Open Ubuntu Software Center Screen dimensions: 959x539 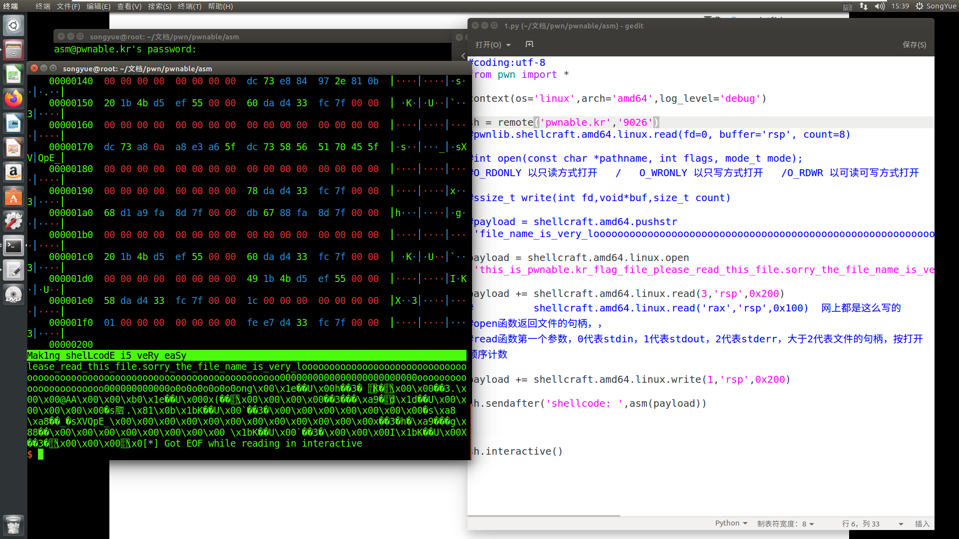13,197
